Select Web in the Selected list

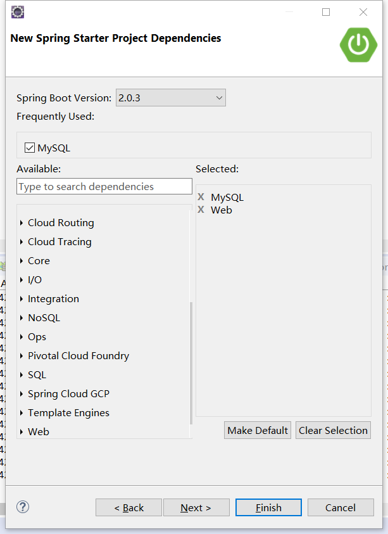222,210
